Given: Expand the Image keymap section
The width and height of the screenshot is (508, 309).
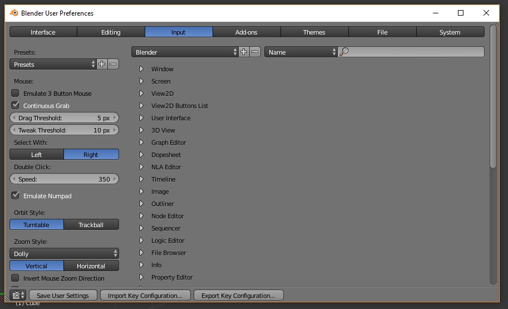Looking at the screenshot, I should [141, 192].
